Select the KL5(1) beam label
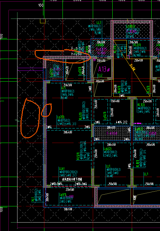This screenshot has height=231, width=160. tap(78, 156)
